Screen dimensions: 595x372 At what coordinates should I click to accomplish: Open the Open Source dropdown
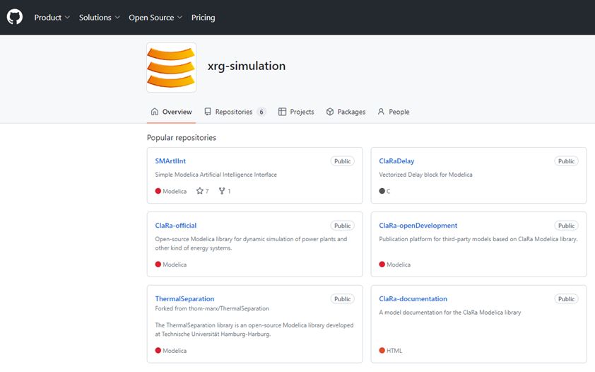point(155,18)
